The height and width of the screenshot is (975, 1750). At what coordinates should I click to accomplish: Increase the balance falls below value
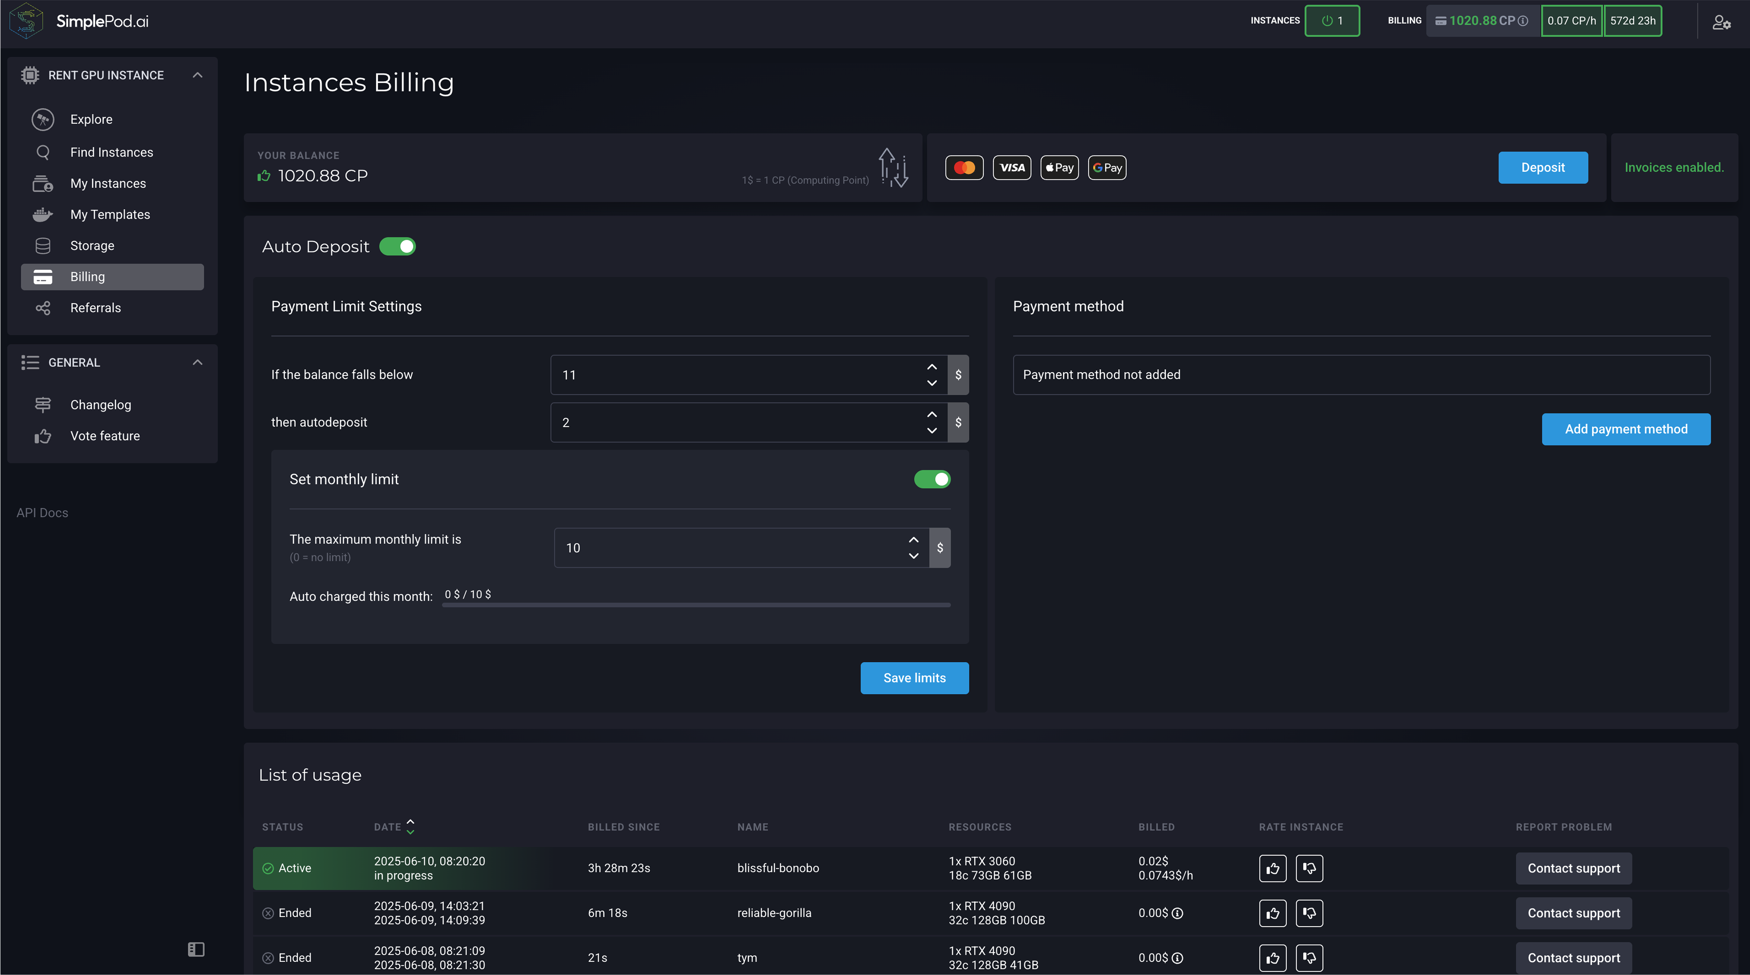tap(931, 367)
